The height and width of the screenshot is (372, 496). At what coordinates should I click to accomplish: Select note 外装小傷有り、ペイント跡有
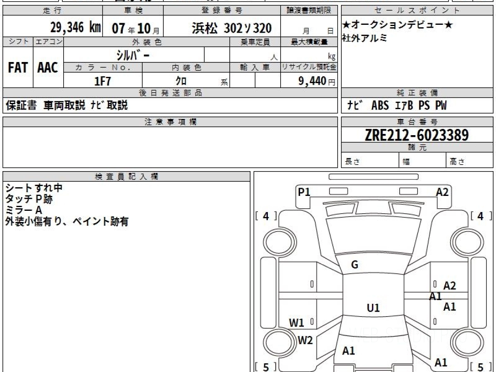[67, 222]
